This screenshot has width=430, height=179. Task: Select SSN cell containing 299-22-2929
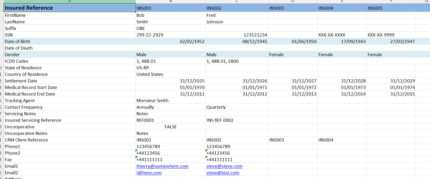point(150,35)
